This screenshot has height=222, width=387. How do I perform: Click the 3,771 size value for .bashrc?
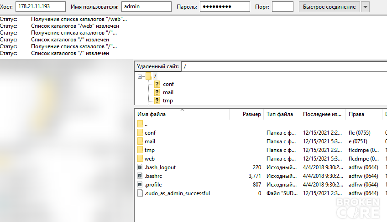tap(255, 176)
